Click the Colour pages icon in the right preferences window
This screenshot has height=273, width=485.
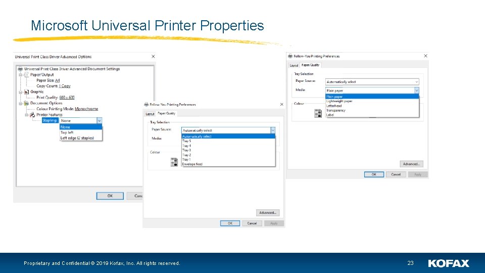pyautogui.click(x=318, y=113)
